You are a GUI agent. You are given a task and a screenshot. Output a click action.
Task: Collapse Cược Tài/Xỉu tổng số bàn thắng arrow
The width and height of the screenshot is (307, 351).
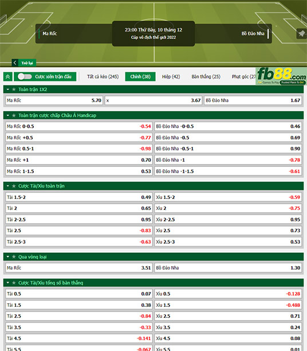(8, 283)
